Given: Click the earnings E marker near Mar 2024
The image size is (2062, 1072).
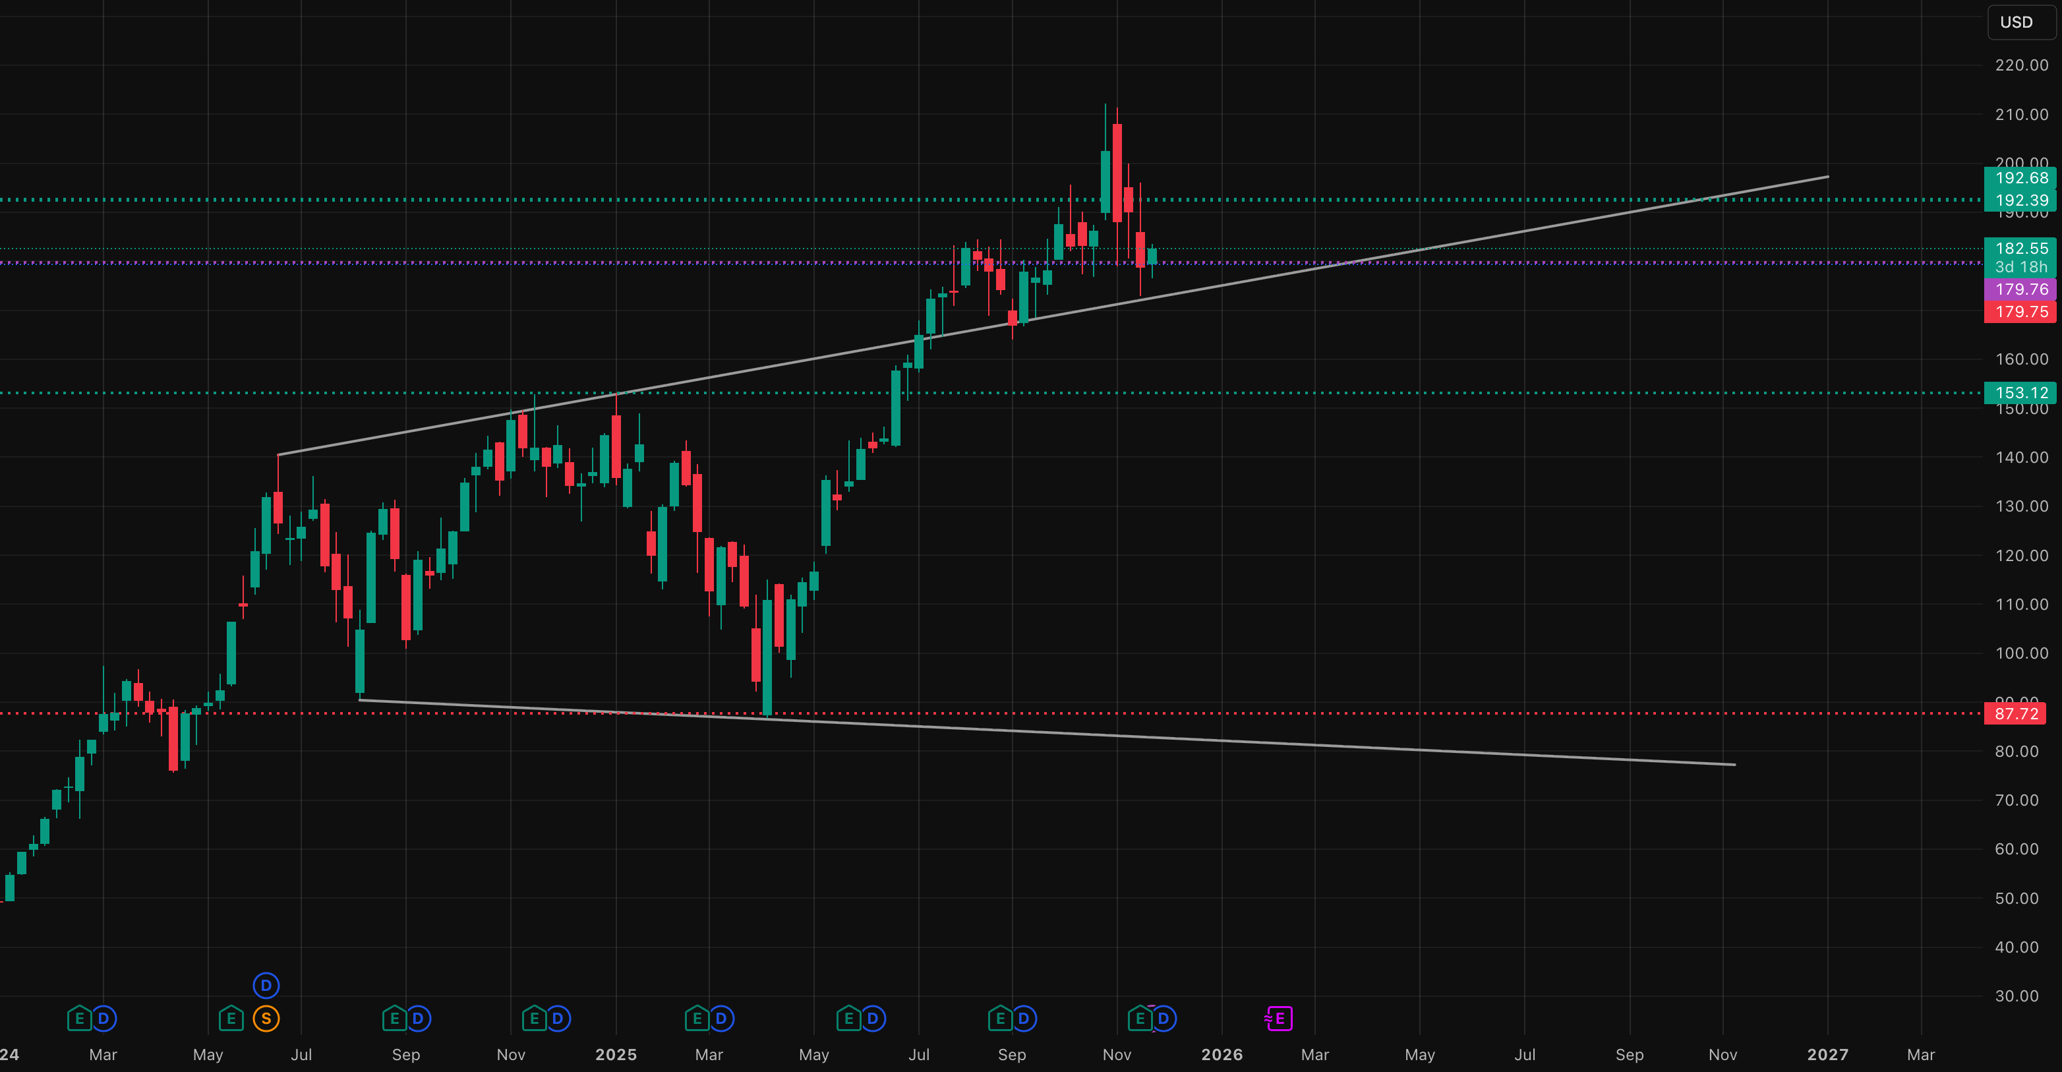Looking at the screenshot, I should coord(78,1019).
